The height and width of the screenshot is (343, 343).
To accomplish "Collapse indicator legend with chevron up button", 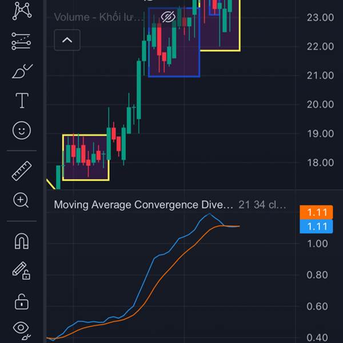I will click(x=67, y=40).
